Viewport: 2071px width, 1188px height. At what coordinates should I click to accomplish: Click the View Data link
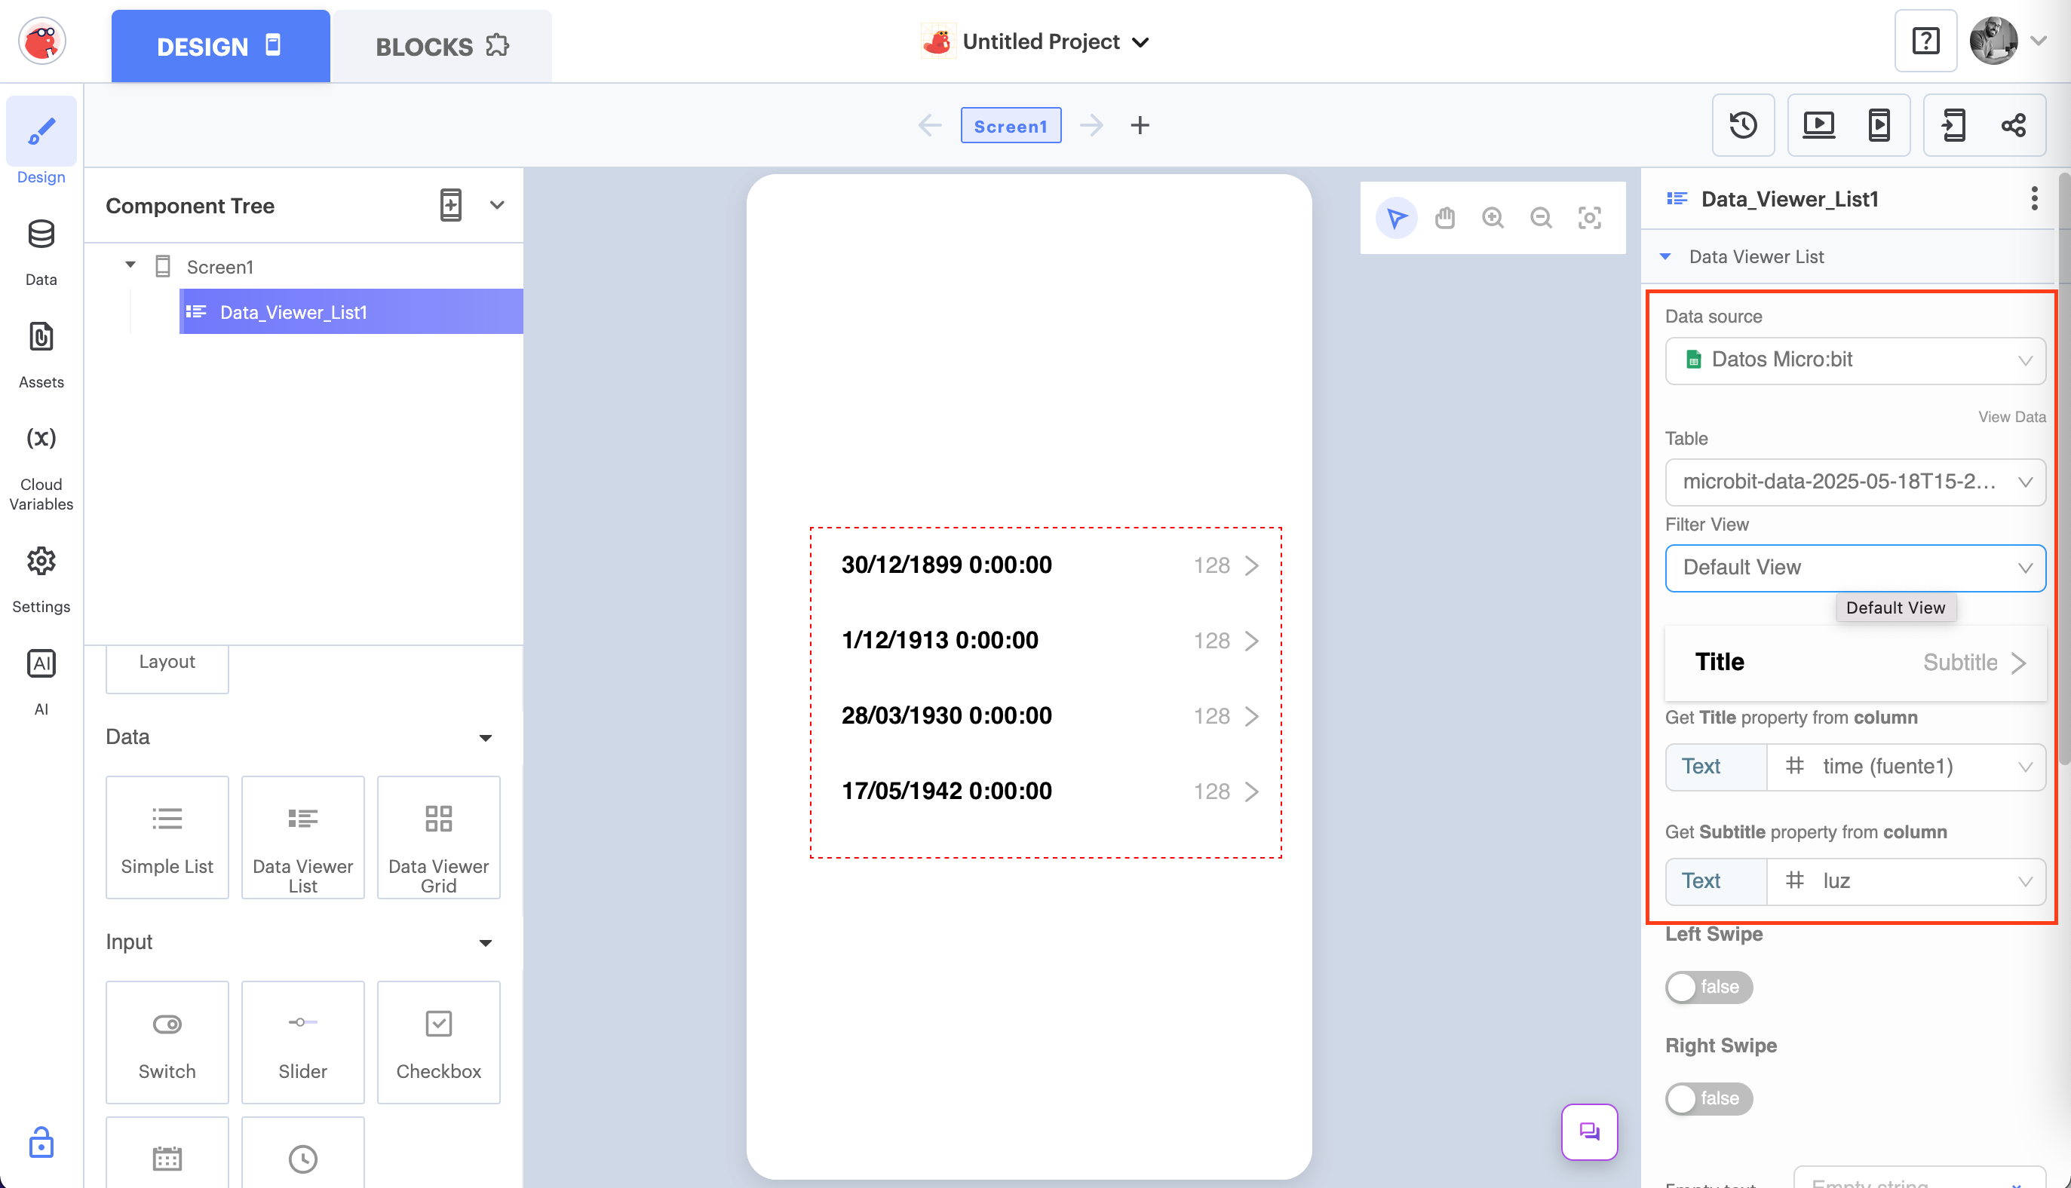(2011, 417)
